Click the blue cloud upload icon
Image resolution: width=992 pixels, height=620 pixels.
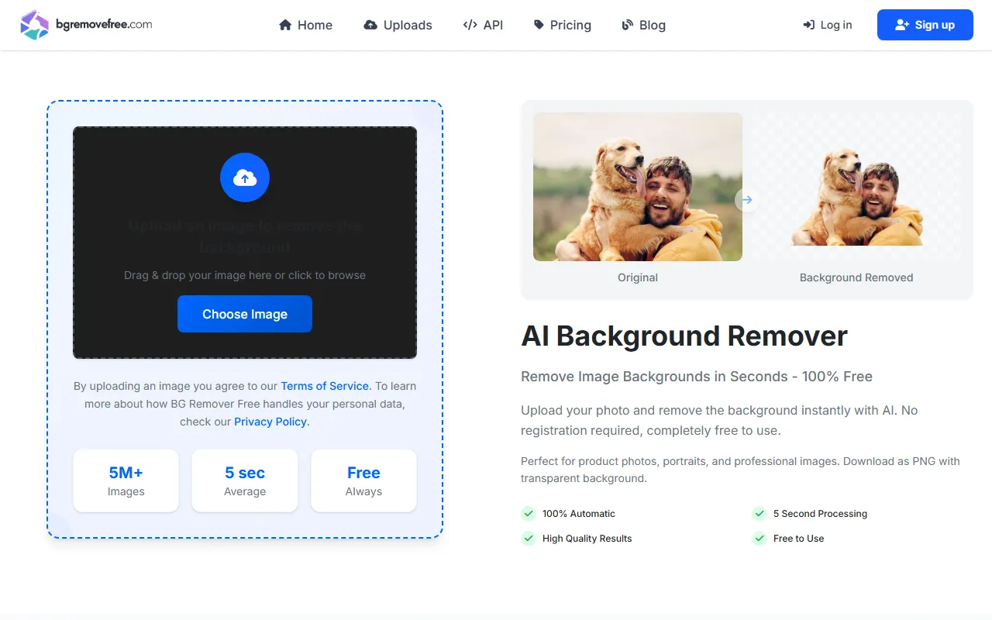point(245,177)
